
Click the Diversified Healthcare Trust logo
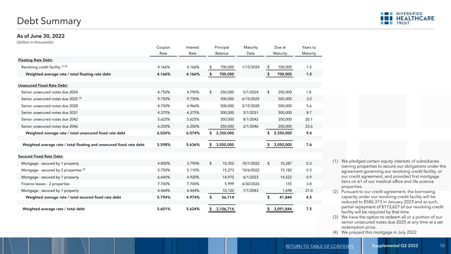click(407, 18)
